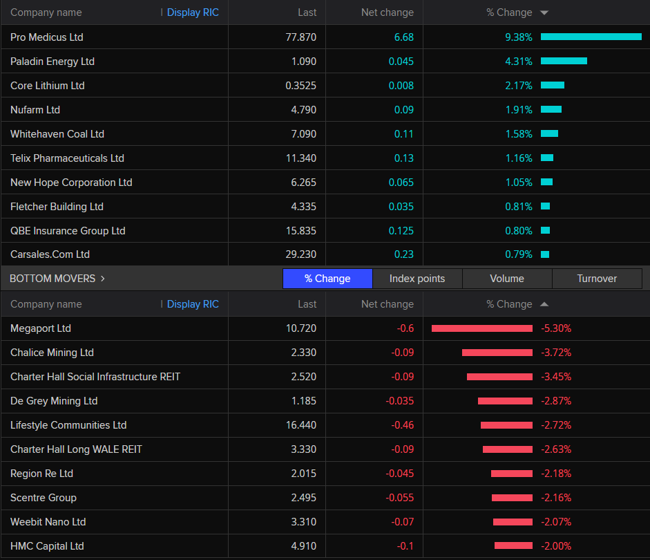This screenshot has width=650, height=560.
Task: Switch to the Turnover tab
Action: coord(597,279)
